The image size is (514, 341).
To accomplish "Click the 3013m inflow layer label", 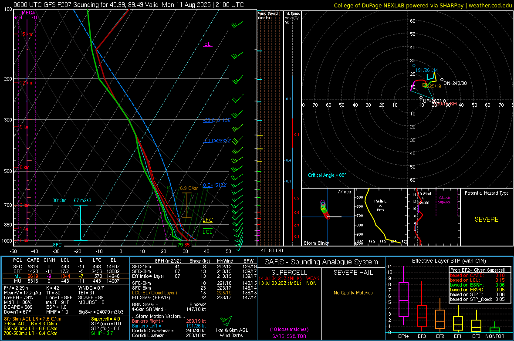I will pyautogui.click(x=59, y=200).
